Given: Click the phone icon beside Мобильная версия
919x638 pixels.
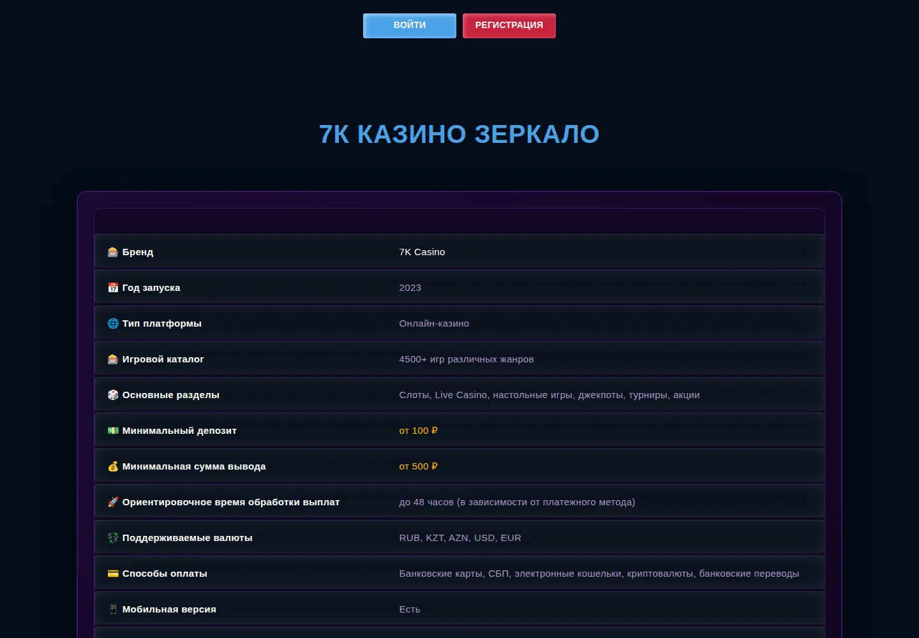Looking at the screenshot, I should 113,609.
